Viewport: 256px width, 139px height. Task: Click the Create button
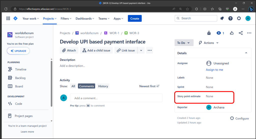pyautogui.click(x=135, y=18)
